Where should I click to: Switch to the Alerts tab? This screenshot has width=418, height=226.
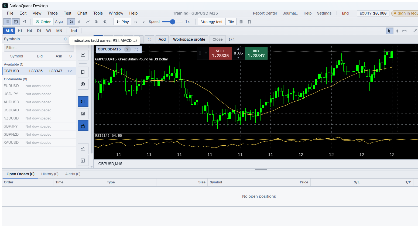pos(73,174)
